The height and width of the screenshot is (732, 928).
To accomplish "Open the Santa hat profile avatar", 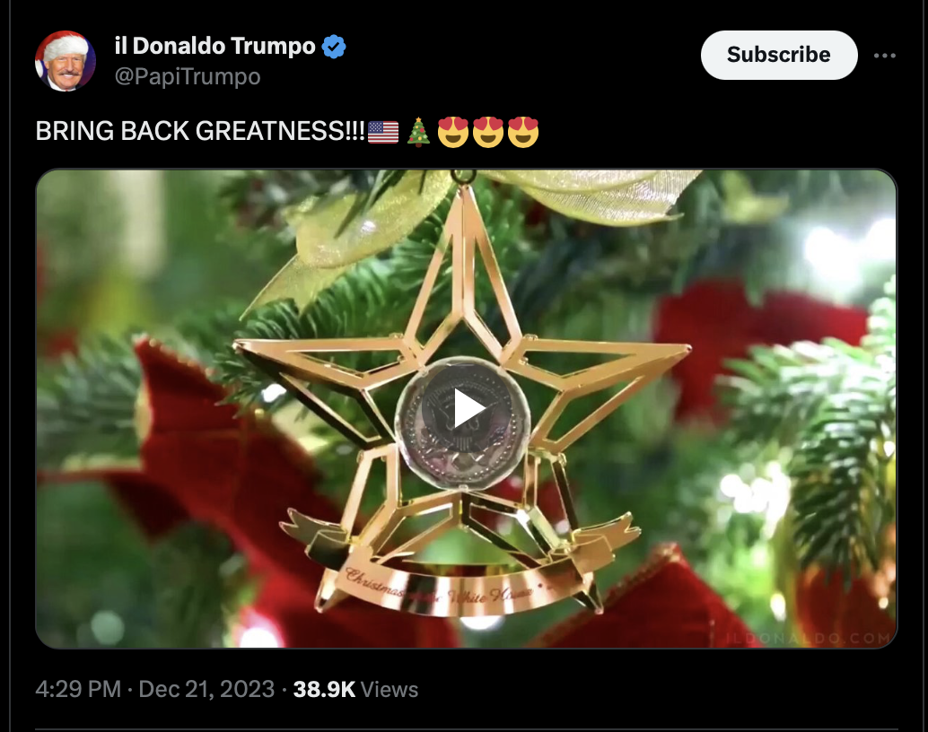I will pyautogui.click(x=66, y=60).
